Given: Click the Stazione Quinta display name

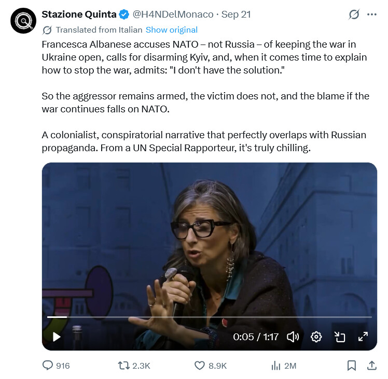Looking at the screenshot, I should 79,14.
